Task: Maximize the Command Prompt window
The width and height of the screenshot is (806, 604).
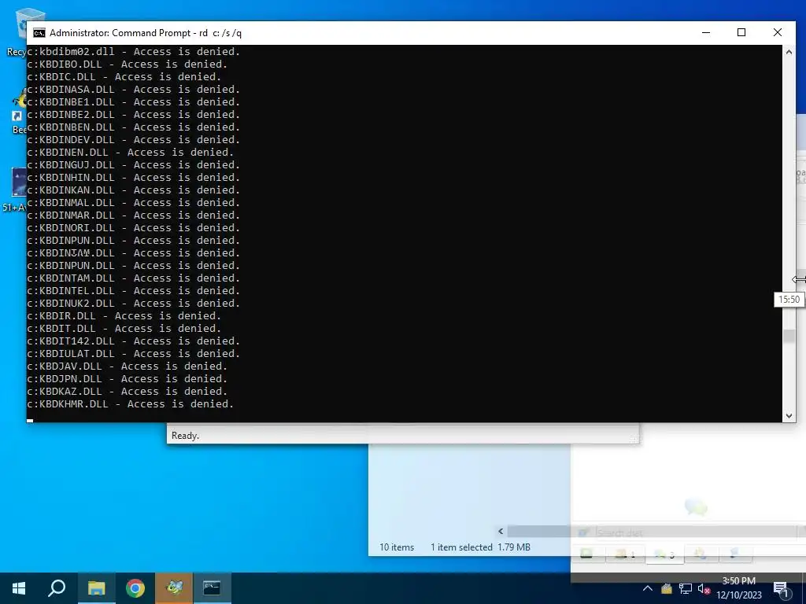Action: [741, 32]
